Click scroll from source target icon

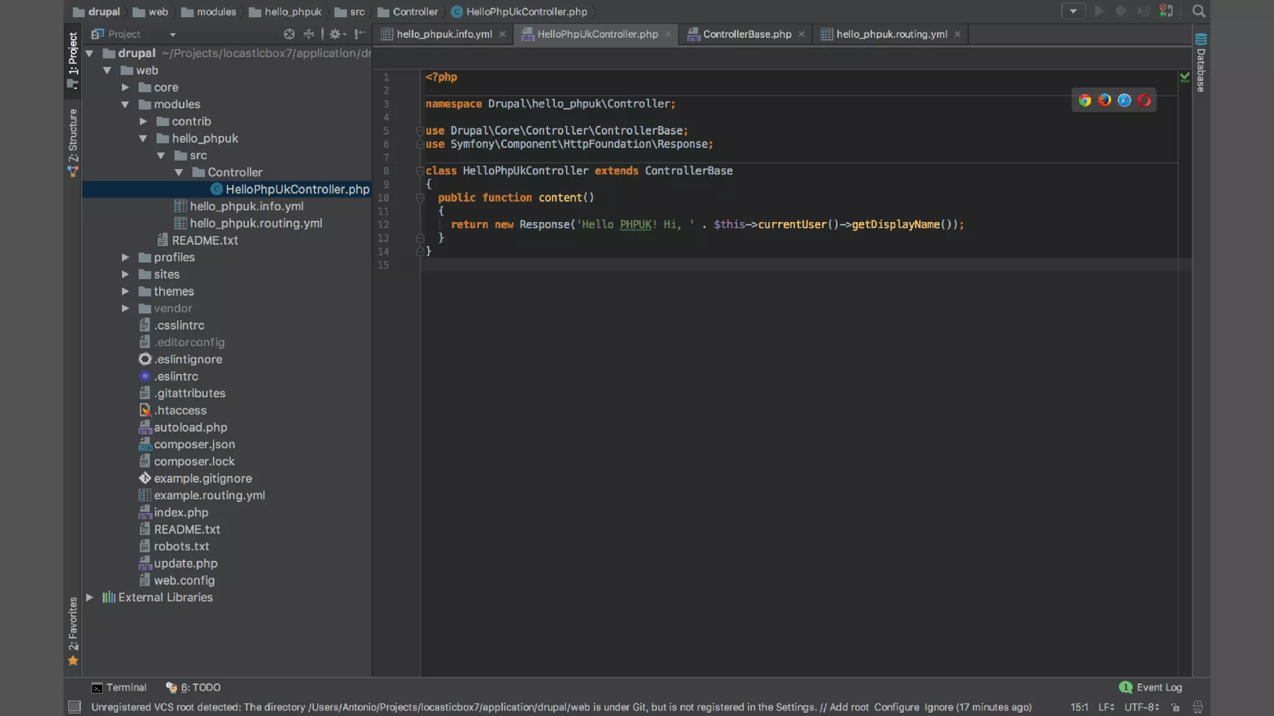click(x=289, y=34)
